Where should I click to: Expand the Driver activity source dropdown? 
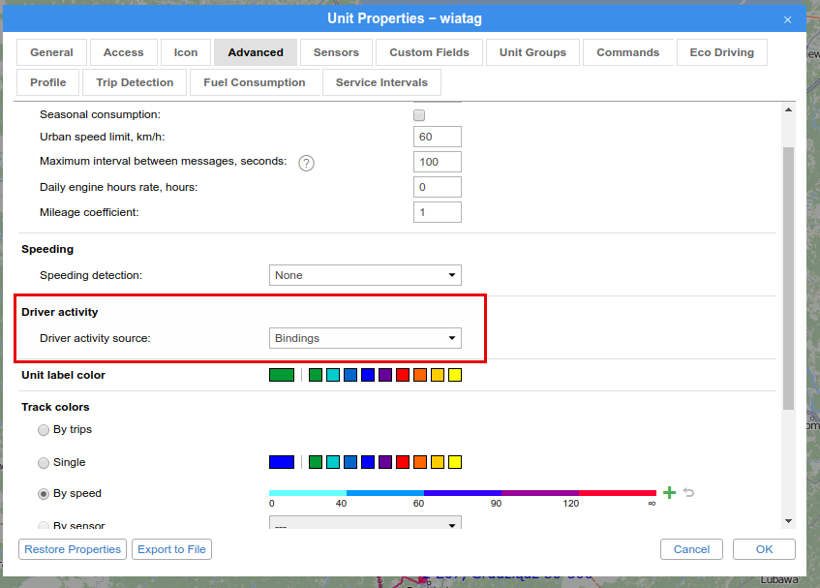[365, 338]
